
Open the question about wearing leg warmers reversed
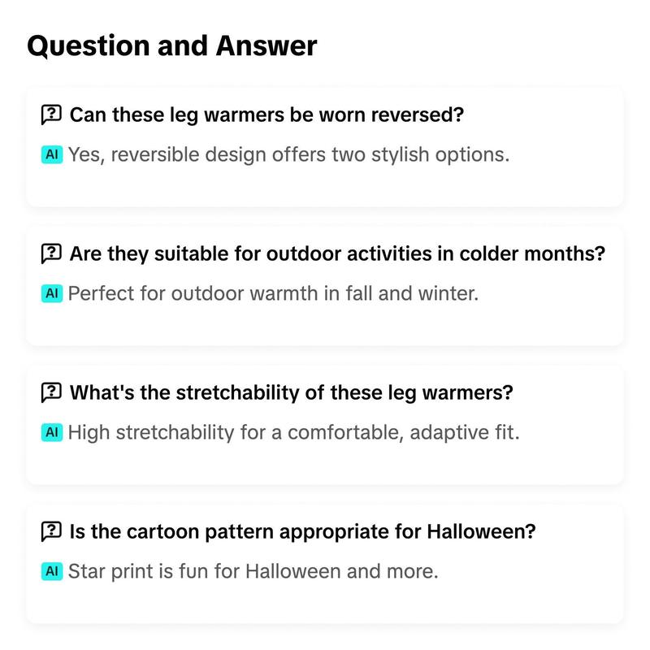pyautogui.click(x=266, y=115)
